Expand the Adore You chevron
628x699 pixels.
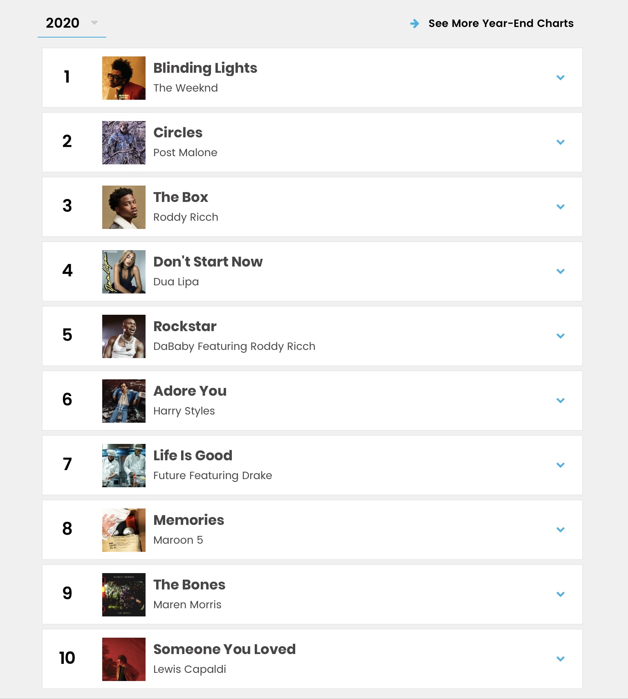[560, 401]
